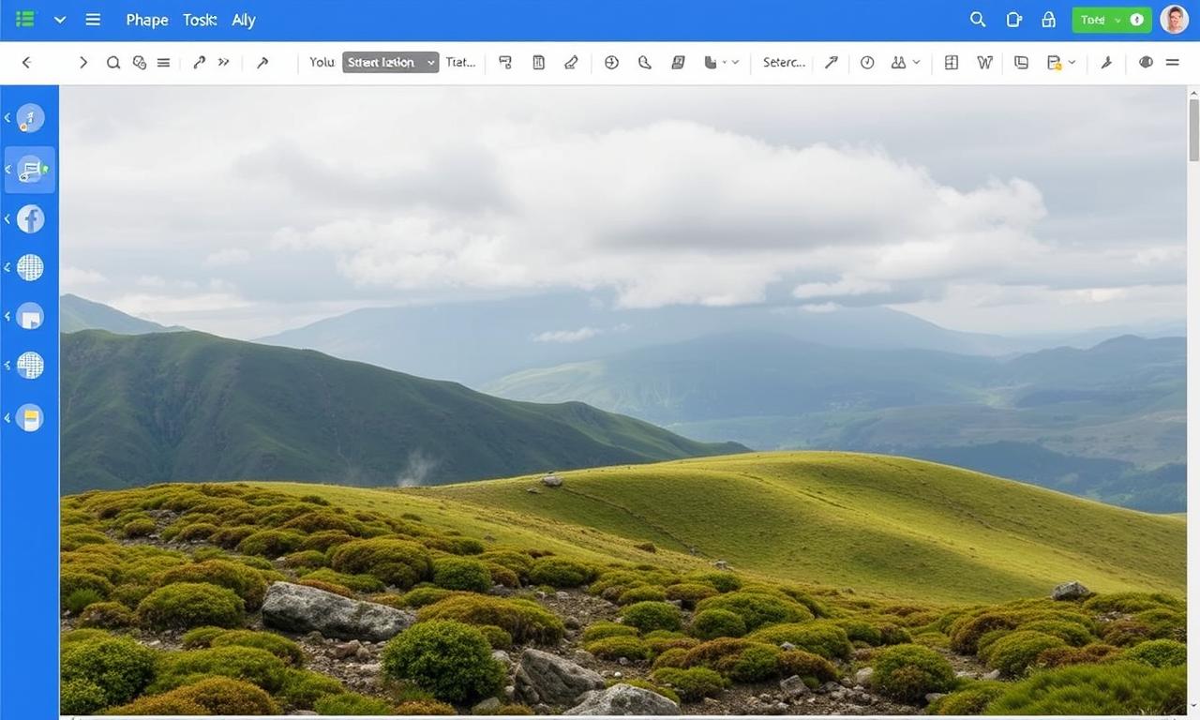Select the yellow note icon in sidebar
This screenshot has height=720, width=1200.
tap(30, 418)
